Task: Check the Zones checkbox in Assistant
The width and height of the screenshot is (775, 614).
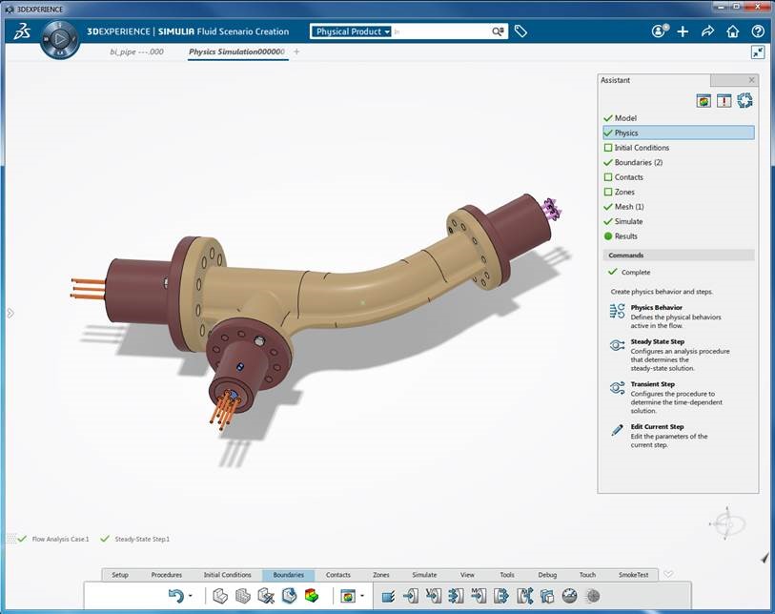Action: pyautogui.click(x=609, y=192)
